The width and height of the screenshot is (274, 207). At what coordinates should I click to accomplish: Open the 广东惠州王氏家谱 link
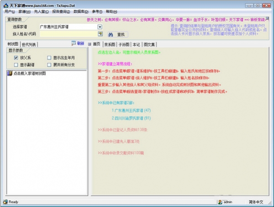click(131, 110)
